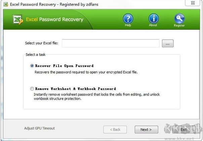This screenshot has width=203, height=141.
Task: Select Recover File Open Password option
Action: [32, 66]
